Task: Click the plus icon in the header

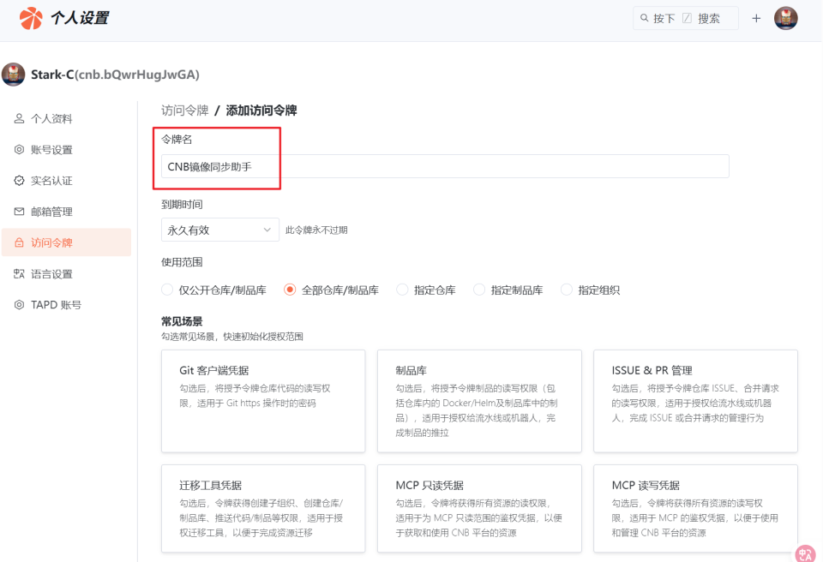Action: coord(756,18)
